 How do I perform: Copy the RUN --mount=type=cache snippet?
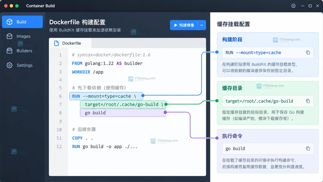tap(308, 53)
